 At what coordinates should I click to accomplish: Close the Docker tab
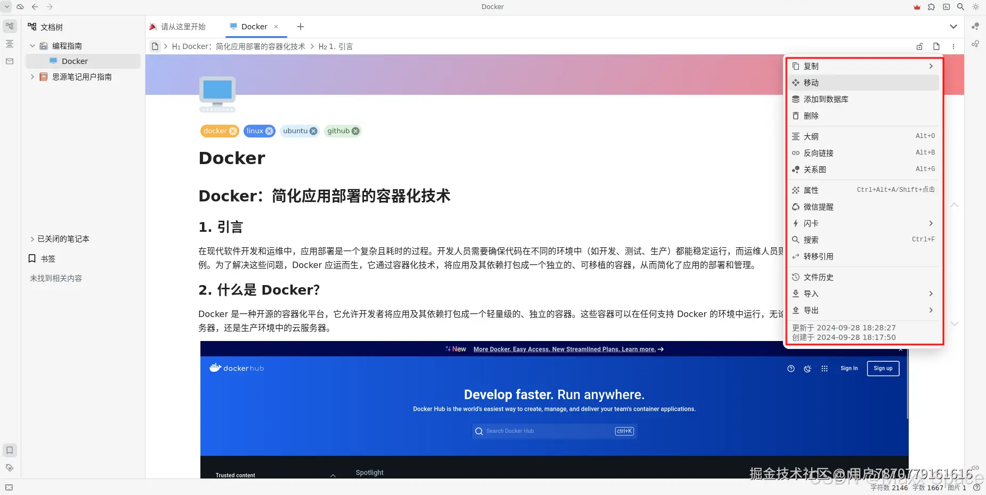[x=276, y=27]
